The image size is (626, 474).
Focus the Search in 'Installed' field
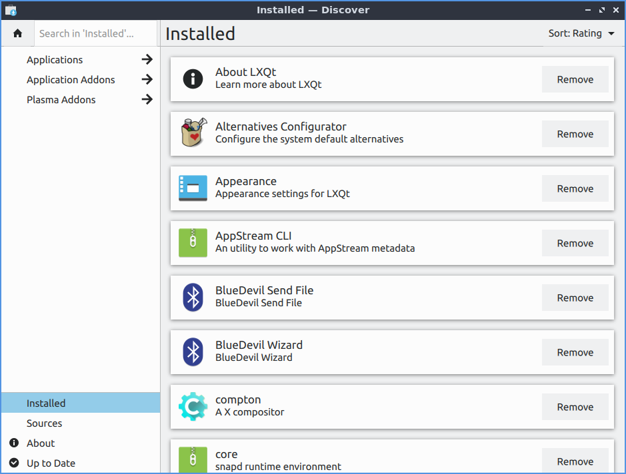pyautogui.click(x=93, y=33)
